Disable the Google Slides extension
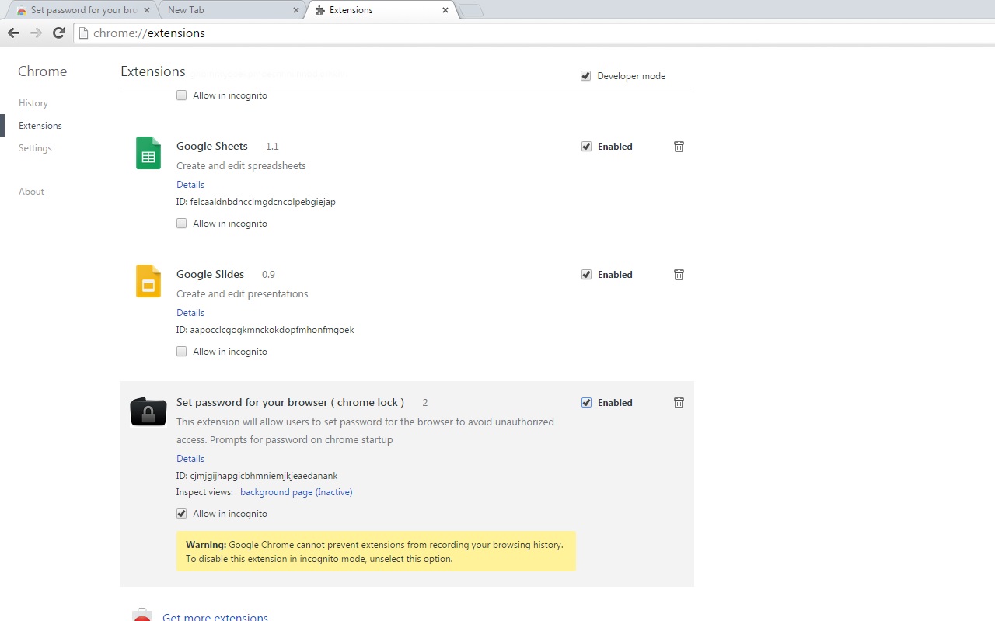 click(x=586, y=274)
